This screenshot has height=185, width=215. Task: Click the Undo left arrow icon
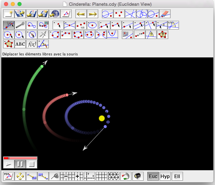(x=81, y=14)
